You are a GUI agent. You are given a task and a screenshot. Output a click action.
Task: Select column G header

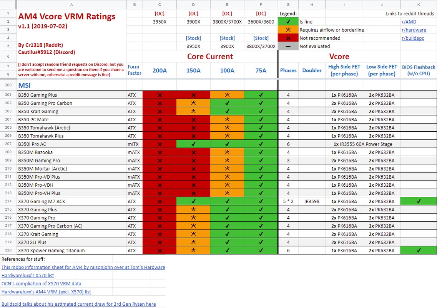click(x=288, y=5)
